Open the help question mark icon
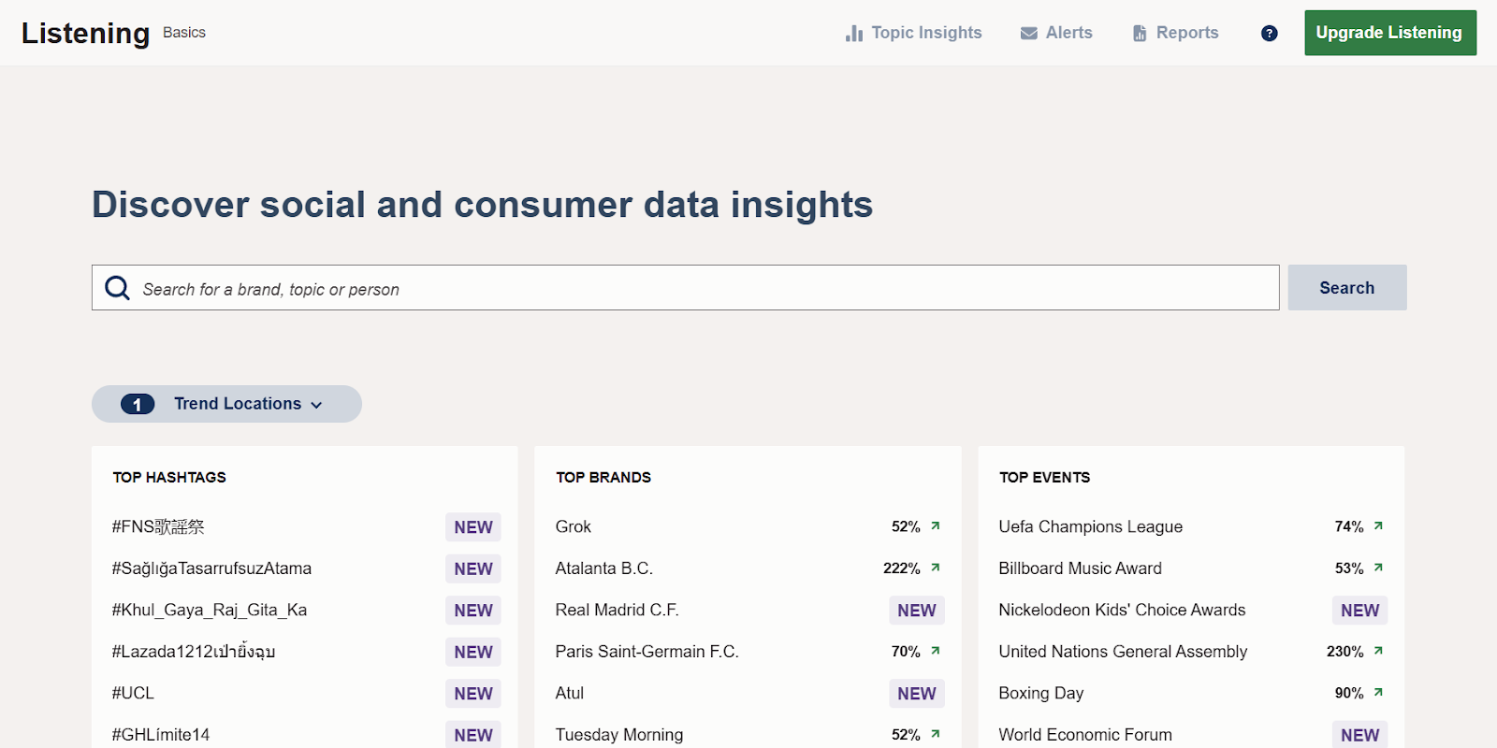This screenshot has height=748, width=1497. 1269,34
